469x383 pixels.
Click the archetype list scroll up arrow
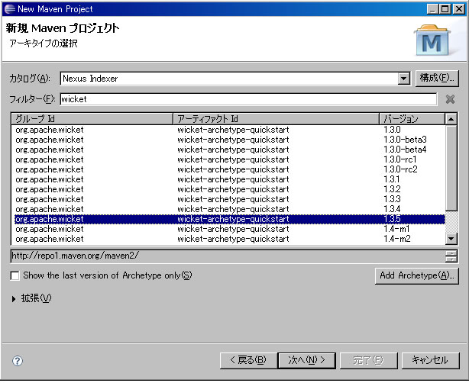451,119
